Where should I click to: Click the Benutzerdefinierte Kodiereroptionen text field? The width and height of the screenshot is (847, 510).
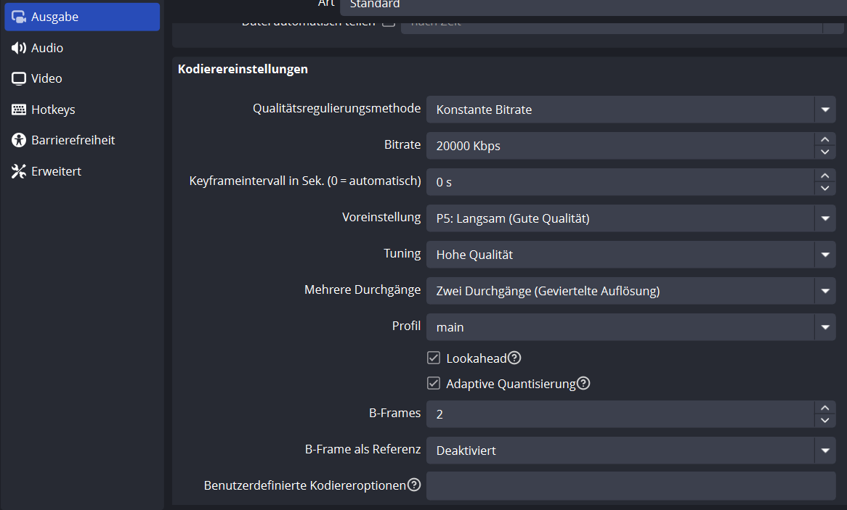point(631,486)
